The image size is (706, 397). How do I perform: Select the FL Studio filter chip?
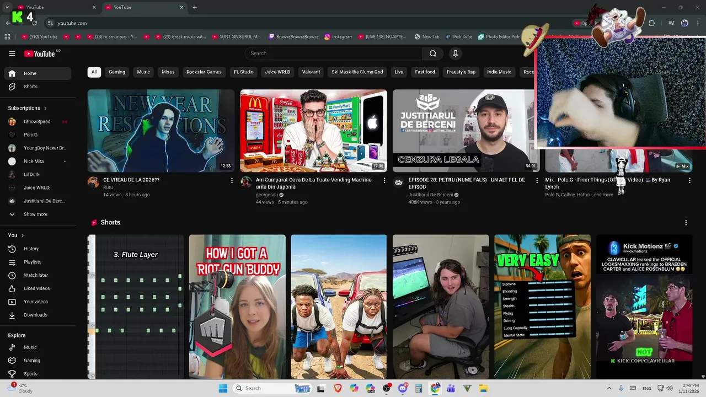(x=243, y=72)
